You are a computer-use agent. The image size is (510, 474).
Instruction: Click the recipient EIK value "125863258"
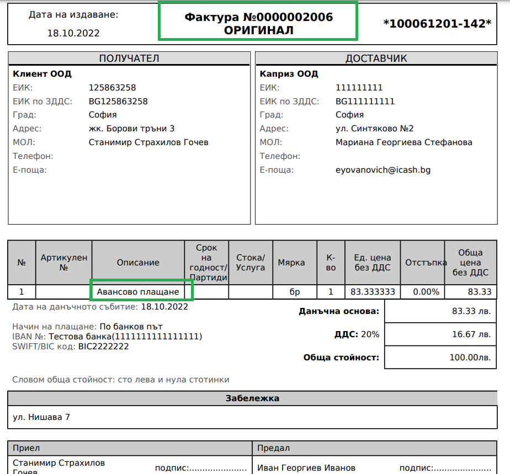[112, 87]
